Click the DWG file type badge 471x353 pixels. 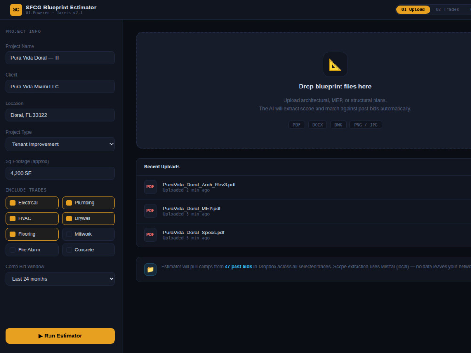[338, 125]
